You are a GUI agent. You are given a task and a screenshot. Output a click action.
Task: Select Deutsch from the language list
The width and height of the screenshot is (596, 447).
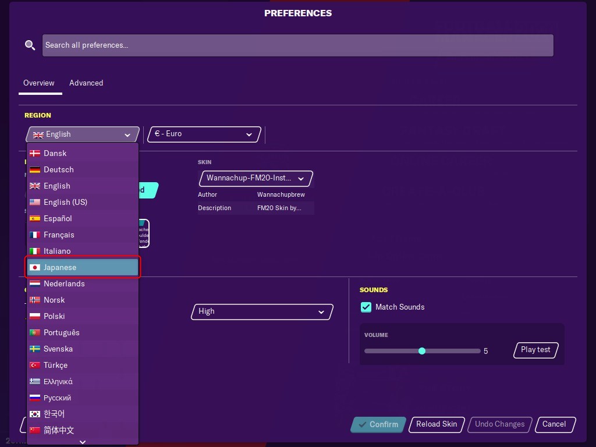coord(83,170)
